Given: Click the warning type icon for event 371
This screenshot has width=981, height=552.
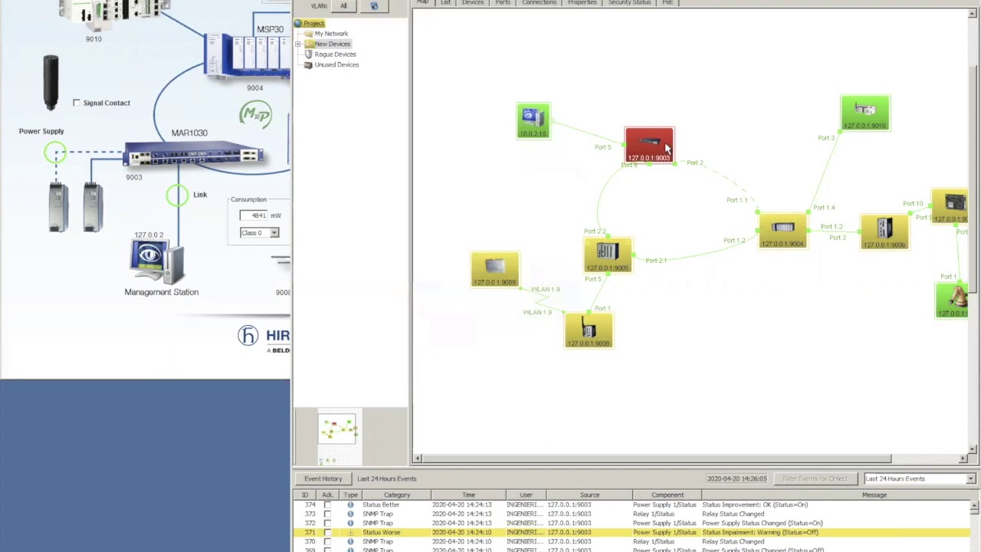Looking at the screenshot, I should pyautogui.click(x=350, y=533).
